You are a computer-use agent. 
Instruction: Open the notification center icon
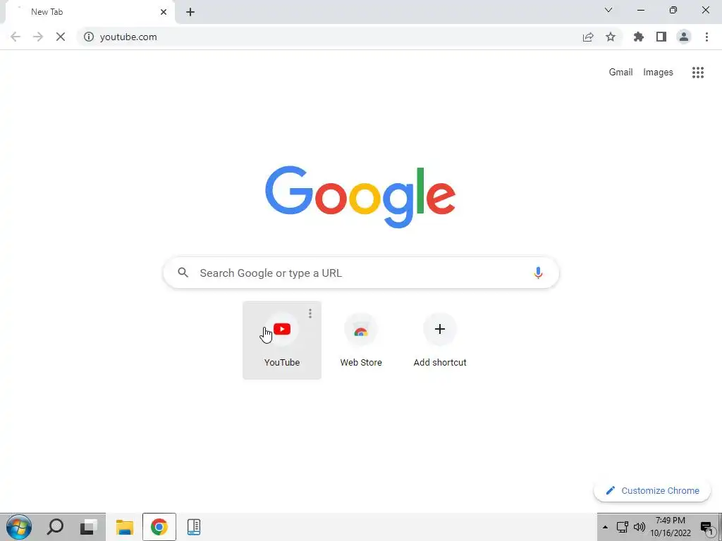coord(707,527)
